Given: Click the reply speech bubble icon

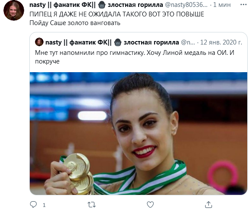Looking at the screenshot, I should pyautogui.click(x=33, y=205).
